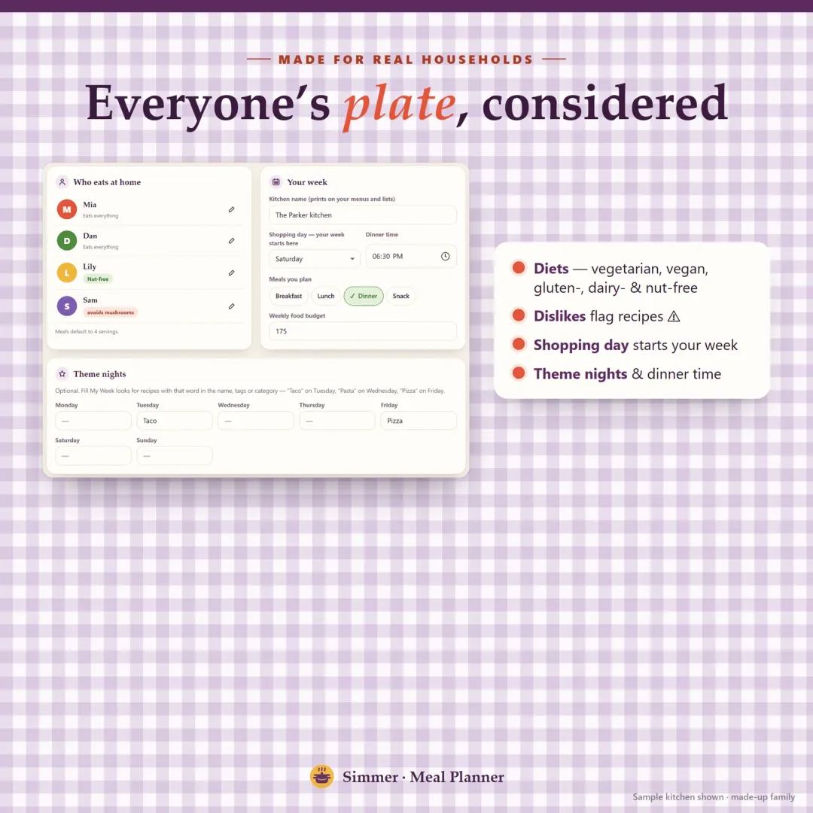Screen dimensions: 813x813
Task: Click the Meals default to 4 servings note
Action: [87, 332]
